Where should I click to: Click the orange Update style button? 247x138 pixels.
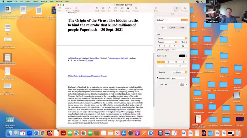[184, 20]
